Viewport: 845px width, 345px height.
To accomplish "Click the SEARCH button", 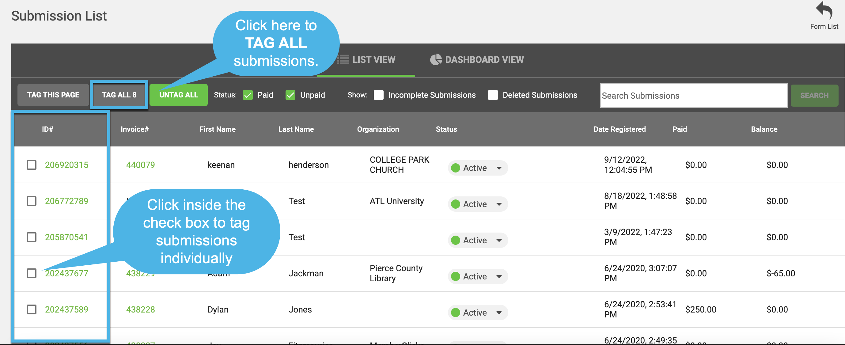I will click(814, 95).
